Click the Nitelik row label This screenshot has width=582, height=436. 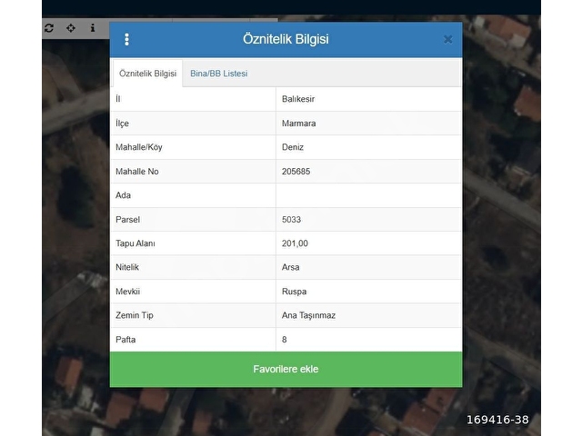tap(127, 267)
